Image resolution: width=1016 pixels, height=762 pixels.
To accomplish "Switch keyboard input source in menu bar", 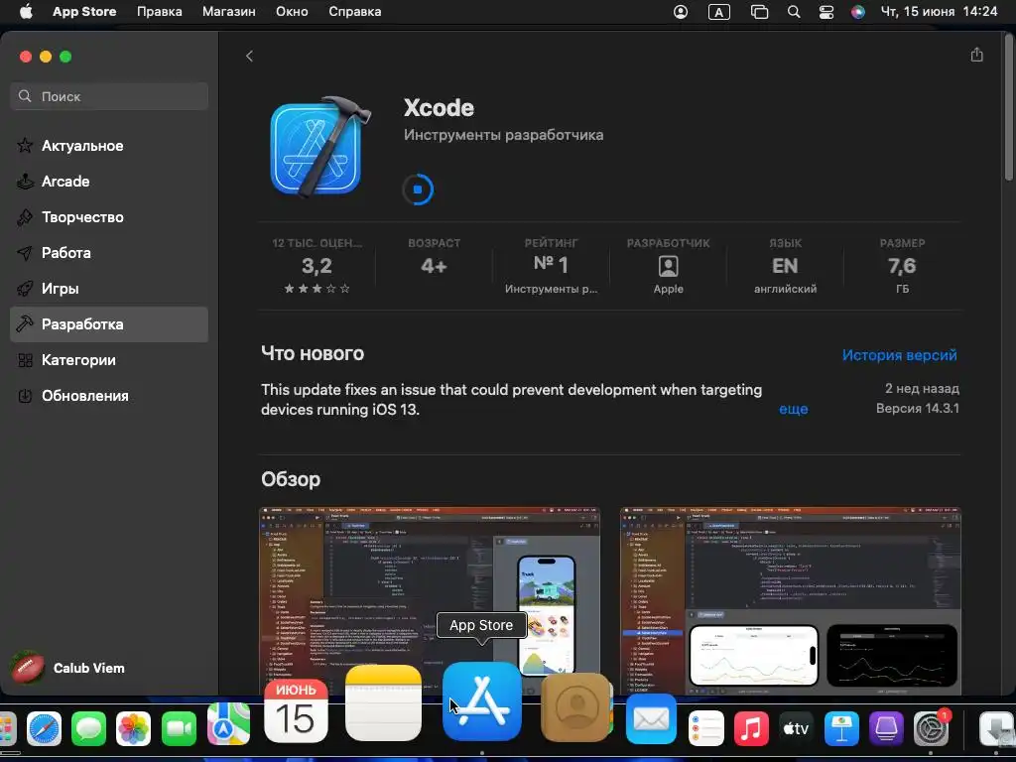I will [x=719, y=12].
